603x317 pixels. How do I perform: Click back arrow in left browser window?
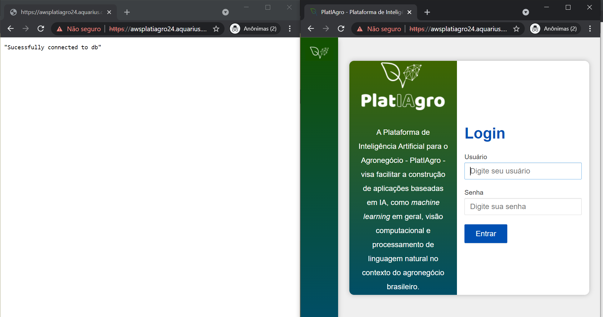[x=11, y=29]
